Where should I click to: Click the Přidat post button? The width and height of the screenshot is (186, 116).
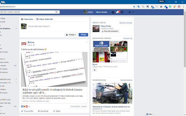tap(83, 35)
